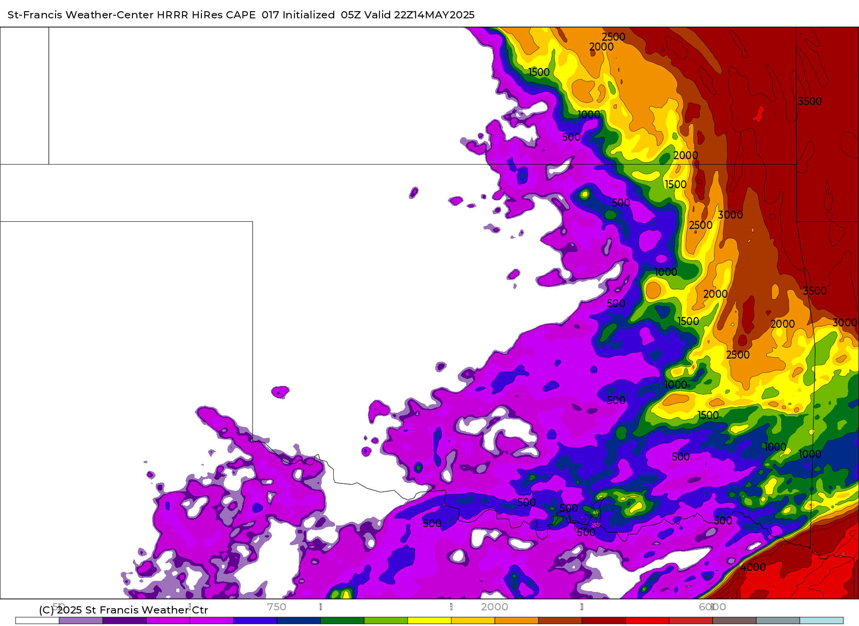Pick the mauve brown legend swatch

(x=734, y=621)
